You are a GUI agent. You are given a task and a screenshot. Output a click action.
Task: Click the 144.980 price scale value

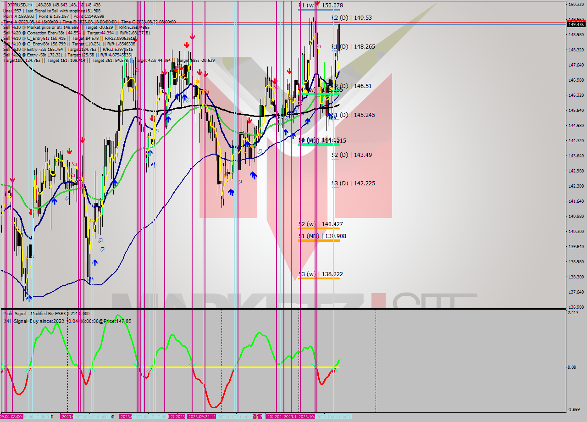576,126
